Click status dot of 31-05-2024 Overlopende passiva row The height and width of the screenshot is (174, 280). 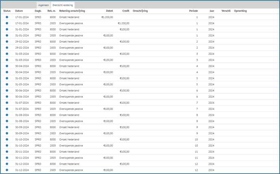(x=7, y=85)
